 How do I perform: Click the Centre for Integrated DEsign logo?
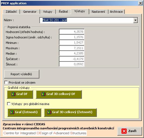[x=45, y=133]
